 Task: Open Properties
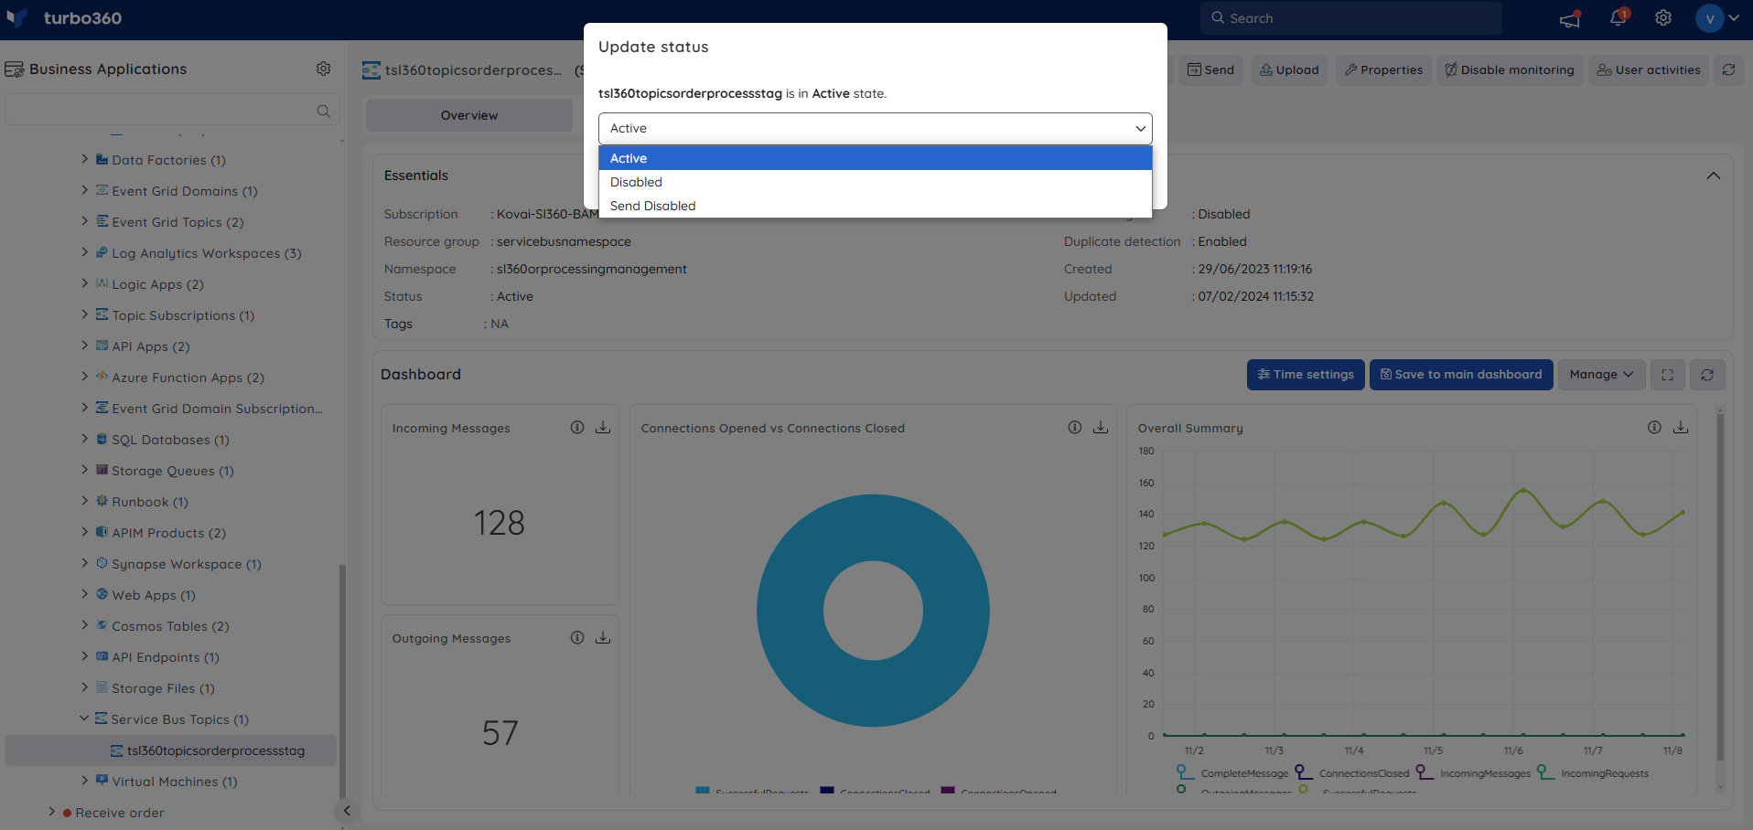[x=1383, y=69]
